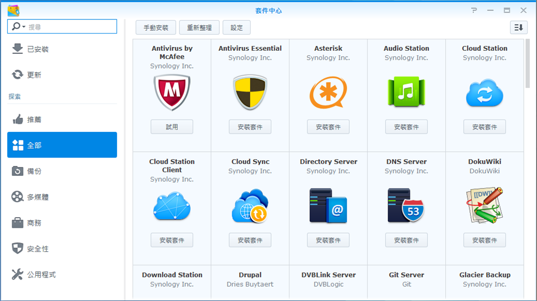Open the 公用程式 utilities category

point(62,275)
